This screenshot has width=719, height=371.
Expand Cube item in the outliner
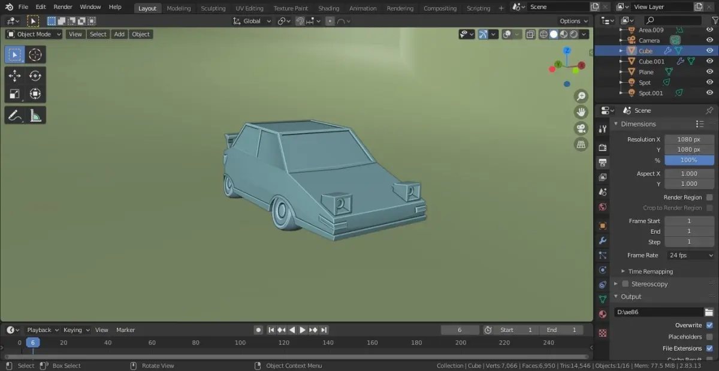click(x=621, y=51)
